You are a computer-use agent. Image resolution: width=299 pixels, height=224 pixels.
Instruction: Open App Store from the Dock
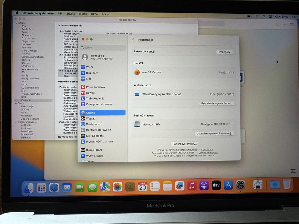coord(228,185)
